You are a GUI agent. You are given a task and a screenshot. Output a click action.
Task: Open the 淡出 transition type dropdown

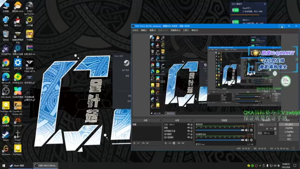click(x=267, y=125)
